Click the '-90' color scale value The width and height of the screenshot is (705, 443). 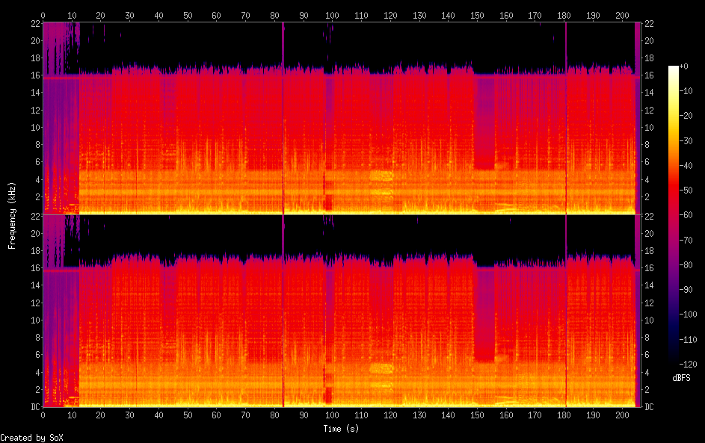tap(686, 289)
